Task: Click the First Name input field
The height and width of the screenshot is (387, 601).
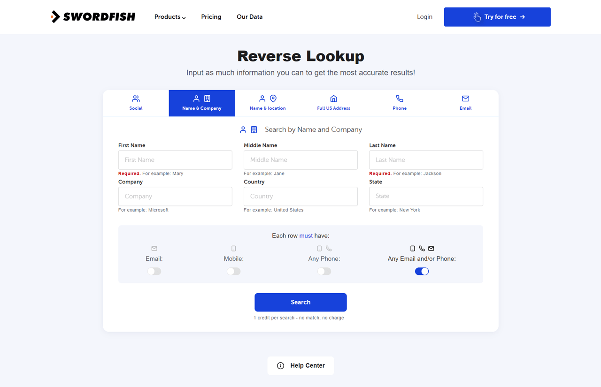Action: 175,159
